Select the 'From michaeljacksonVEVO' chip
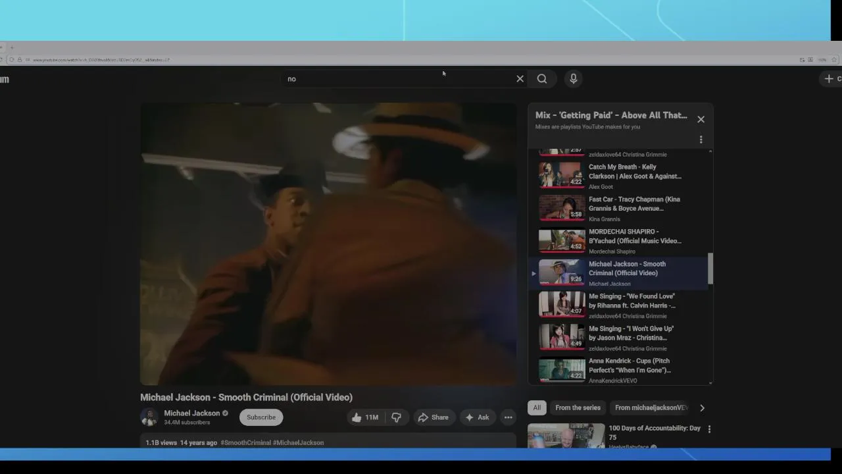This screenshot has height=474, width=842. point(651,408)
